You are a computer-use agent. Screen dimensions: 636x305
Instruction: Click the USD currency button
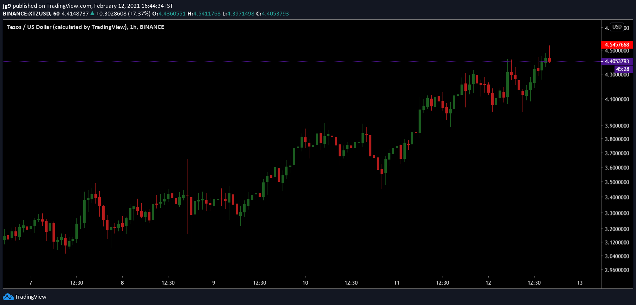617,27
